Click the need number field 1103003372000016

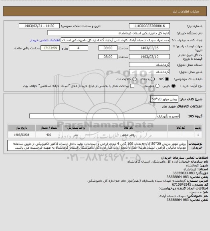[x=149, y=26]
